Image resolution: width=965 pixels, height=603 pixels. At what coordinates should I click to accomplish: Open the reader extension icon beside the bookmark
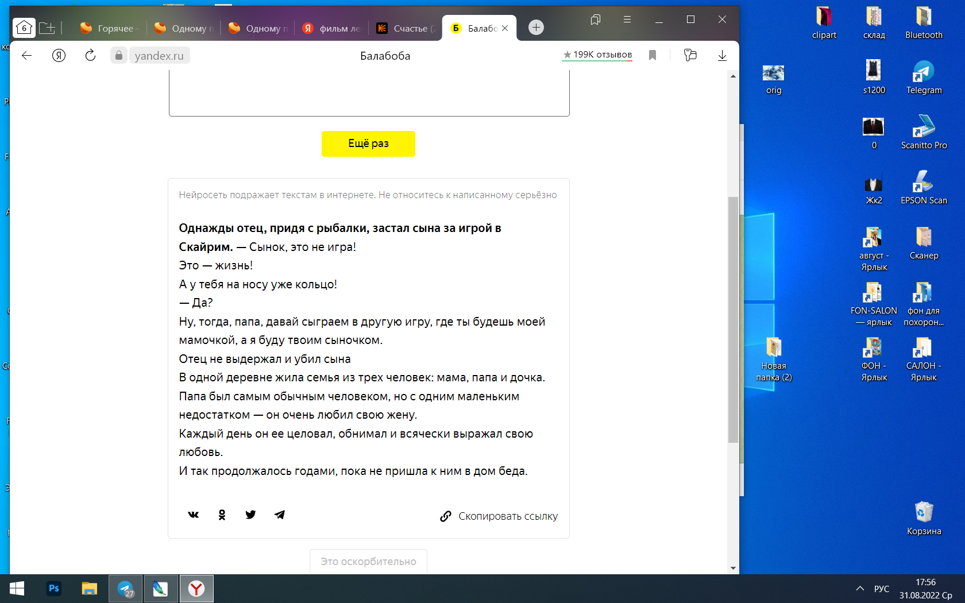pos(690,55)
